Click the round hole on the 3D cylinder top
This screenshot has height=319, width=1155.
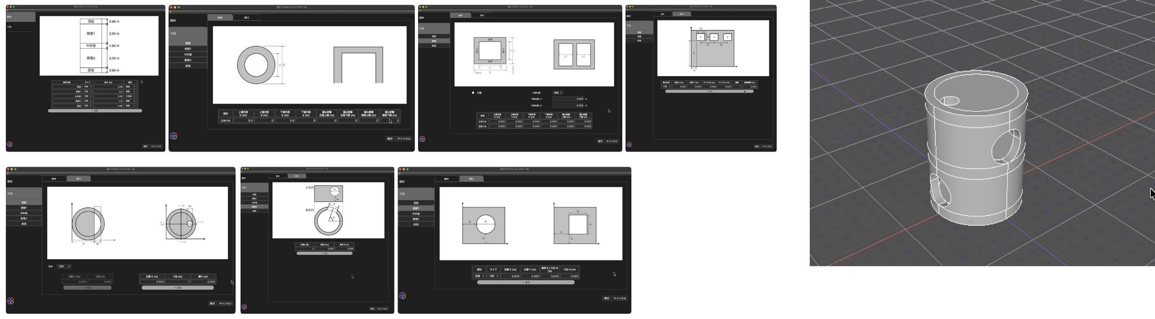[949, 100]
